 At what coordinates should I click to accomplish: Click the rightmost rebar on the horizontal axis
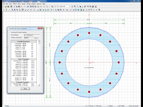(119, 62)
